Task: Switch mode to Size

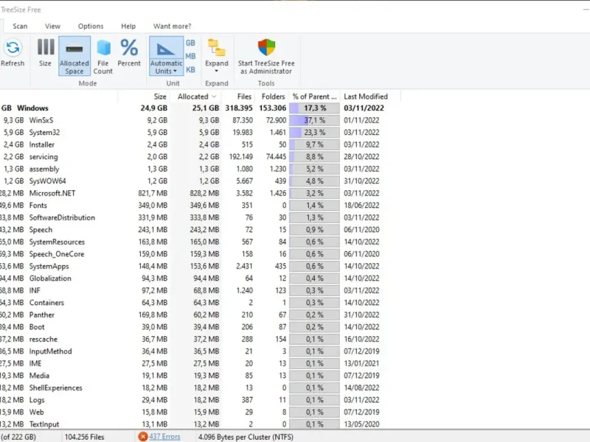Action: tap(45, 53)
